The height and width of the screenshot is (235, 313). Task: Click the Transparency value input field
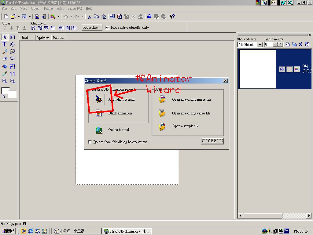pos(268,44)
